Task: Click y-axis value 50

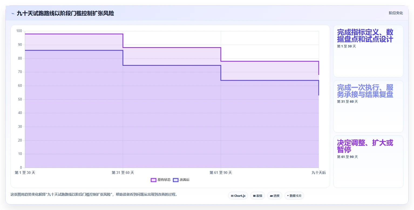Action: [20, 99]
